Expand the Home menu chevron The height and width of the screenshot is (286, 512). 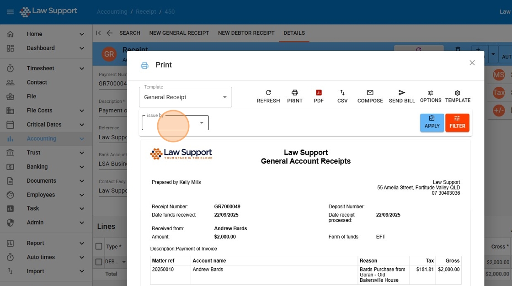click(x=82, y=34)
